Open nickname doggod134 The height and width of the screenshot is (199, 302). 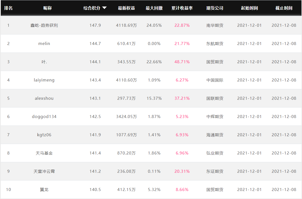point(44,116)
